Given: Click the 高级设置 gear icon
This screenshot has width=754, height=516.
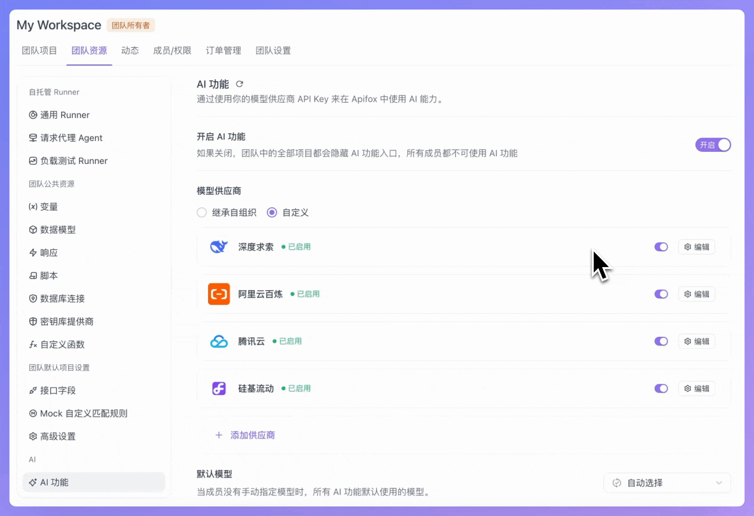Looking at the screenshot, I should 33,436.
